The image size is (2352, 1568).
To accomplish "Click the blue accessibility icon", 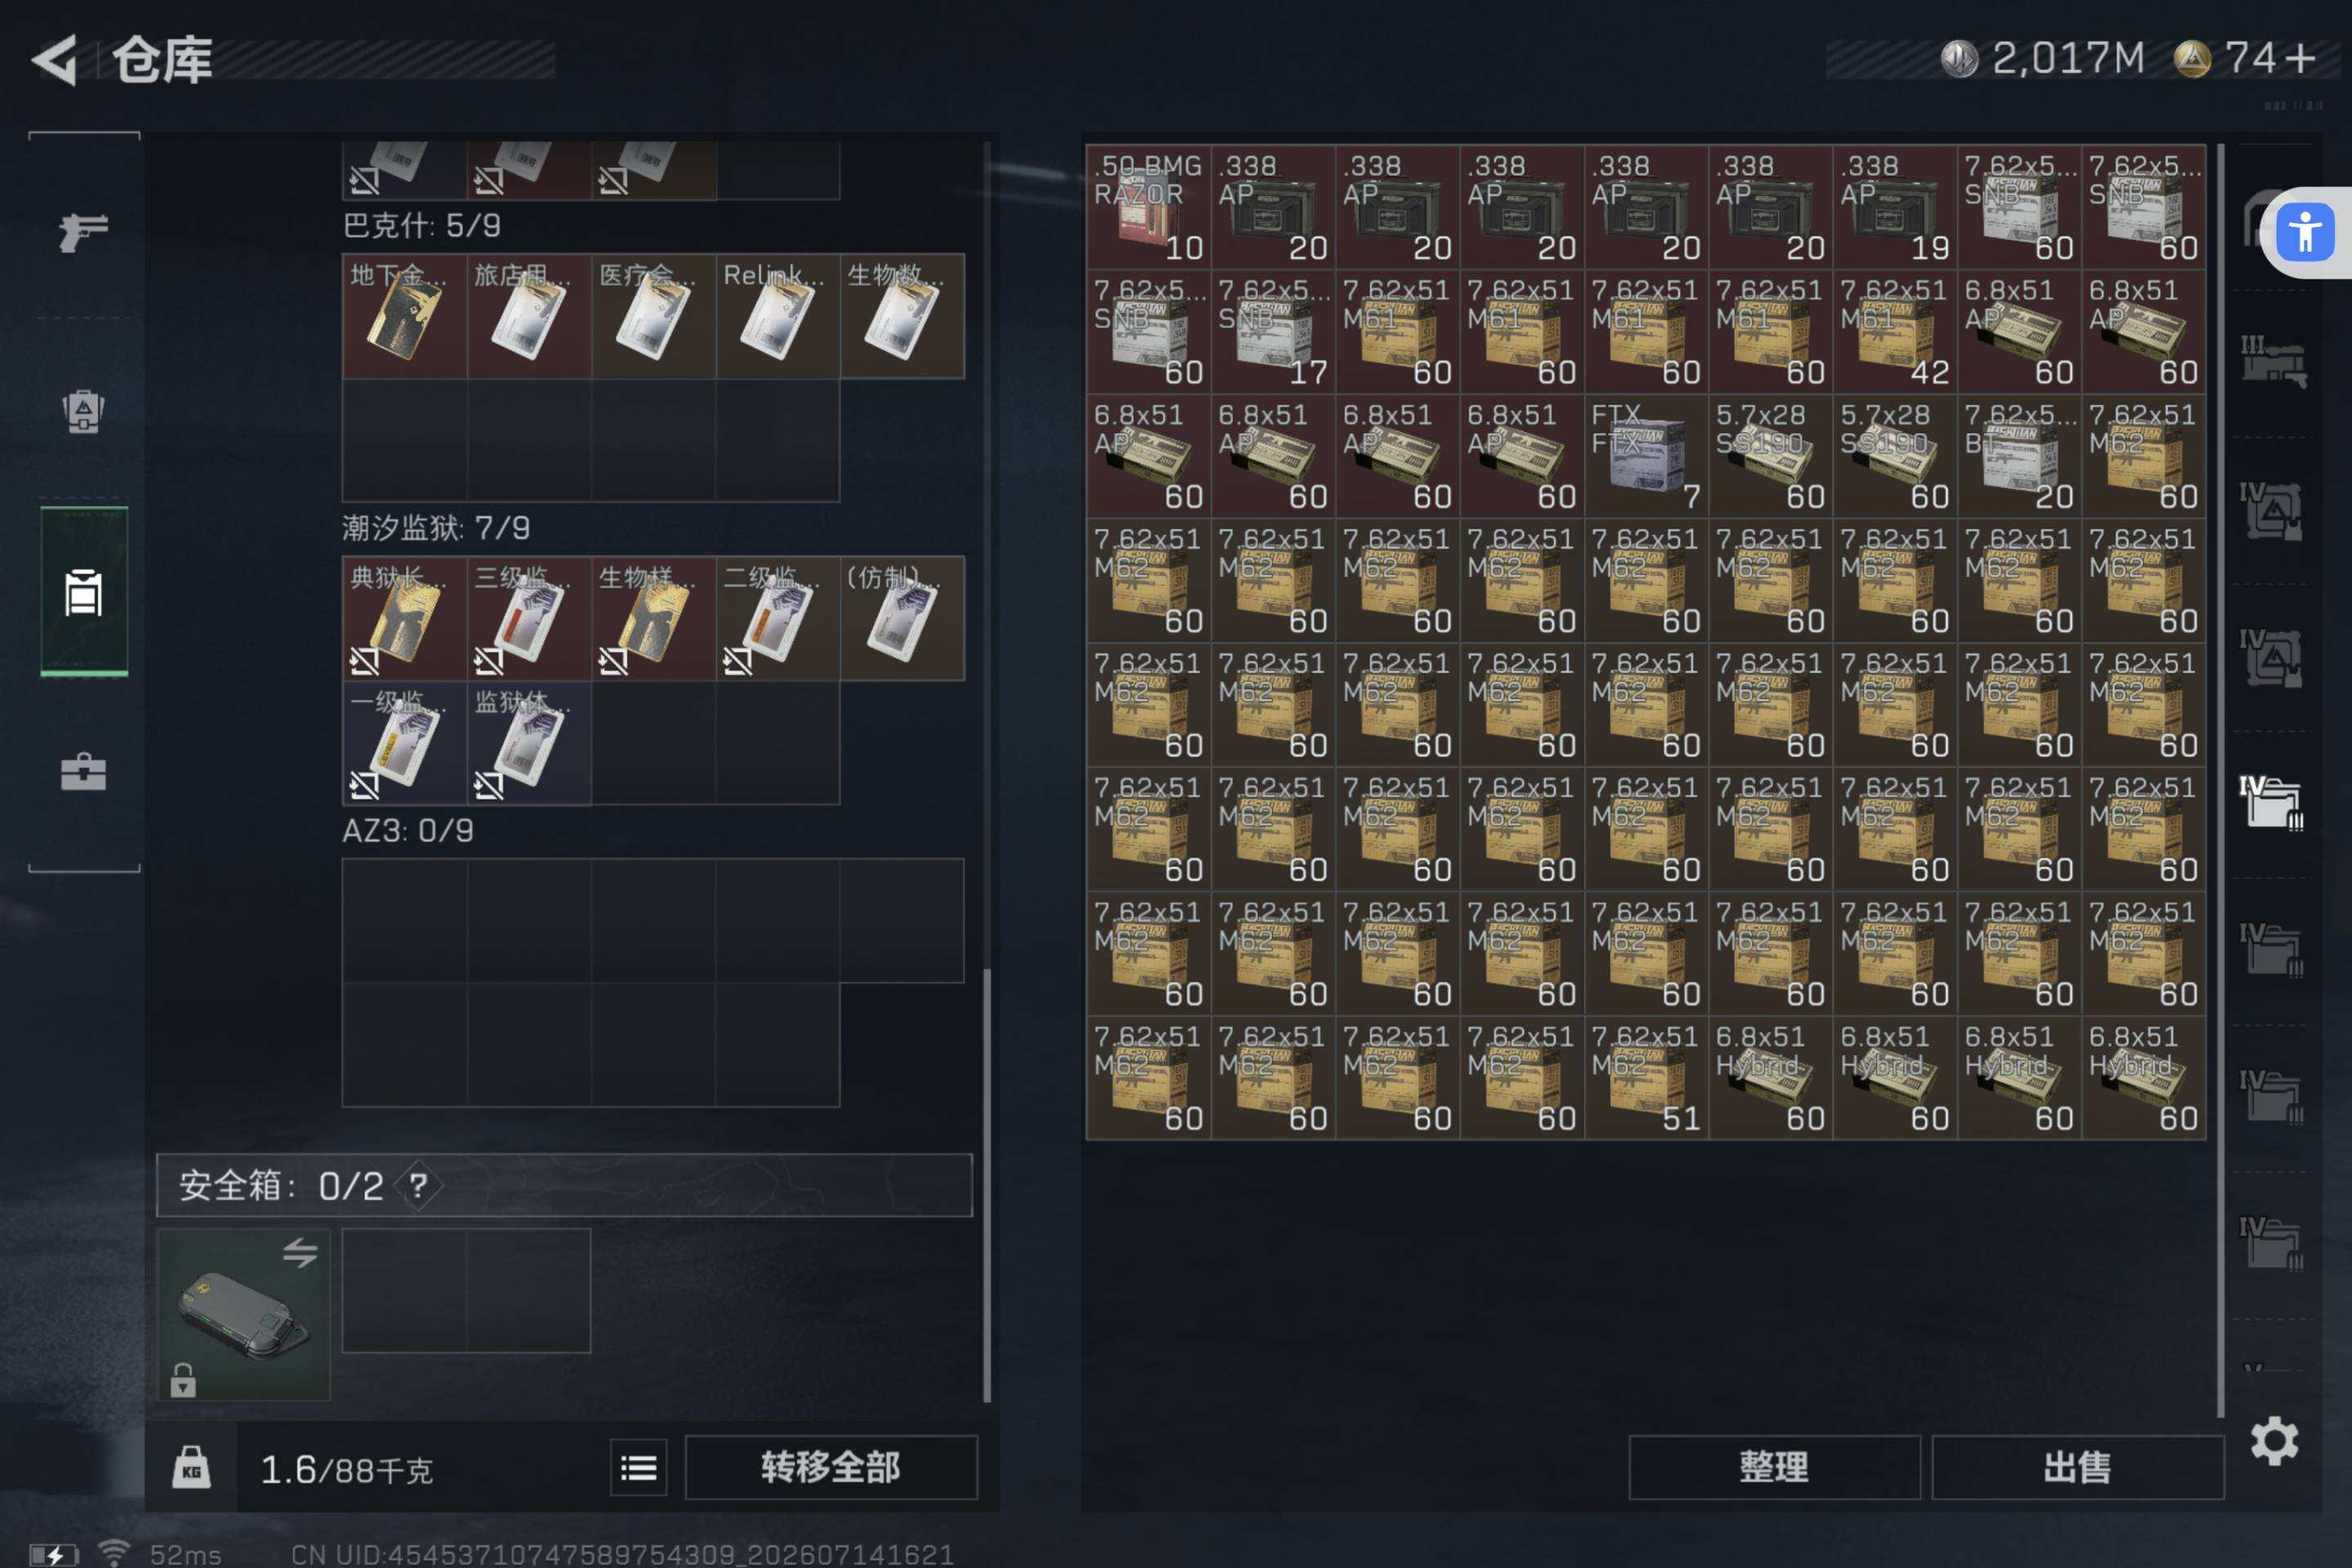I will click(2304, 232).
